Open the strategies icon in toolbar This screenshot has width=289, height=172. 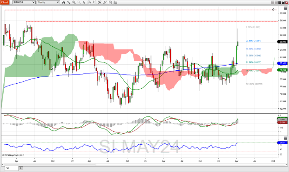click(105, 2)
